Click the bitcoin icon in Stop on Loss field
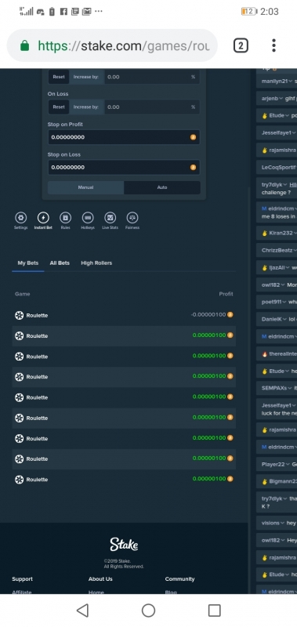Viewport: 297px width, 627px height. tap(193, 167)
